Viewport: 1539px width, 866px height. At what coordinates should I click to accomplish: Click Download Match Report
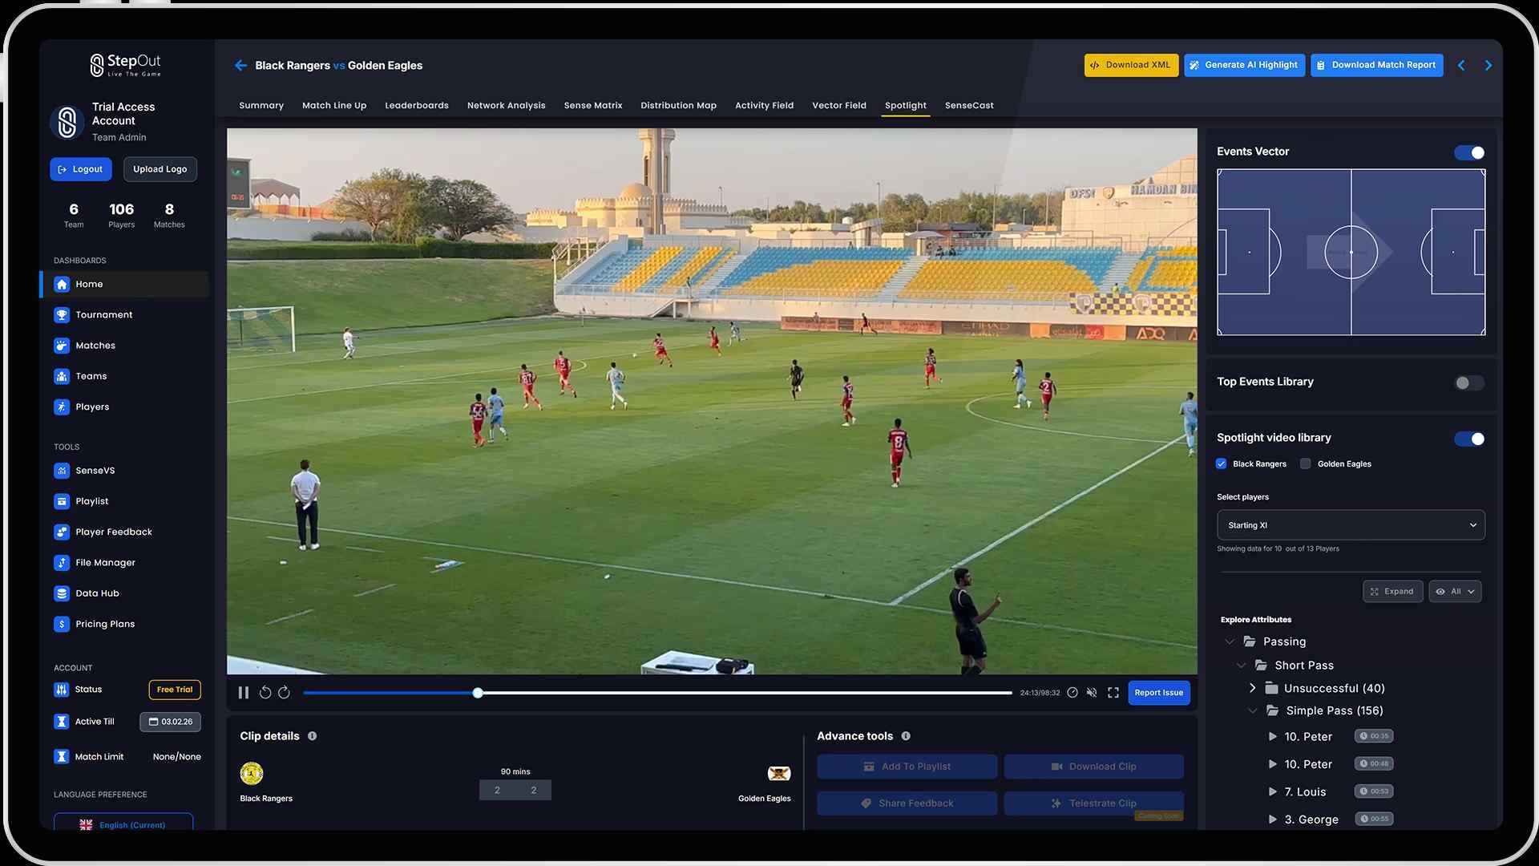point(1377,66)
